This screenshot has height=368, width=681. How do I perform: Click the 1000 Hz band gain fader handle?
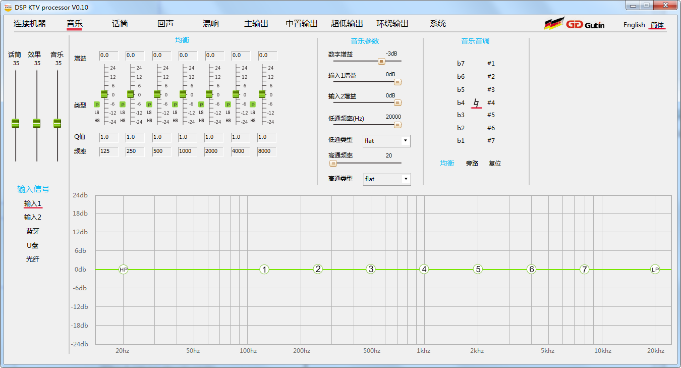coord(183,94)
